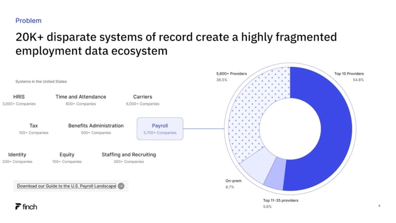Viewport: 396px width, 223px height.
Task: Click the HRIS systems category
Action: pos(19,97)
